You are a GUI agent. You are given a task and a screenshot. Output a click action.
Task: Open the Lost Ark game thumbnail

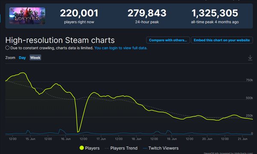(27, 16)
